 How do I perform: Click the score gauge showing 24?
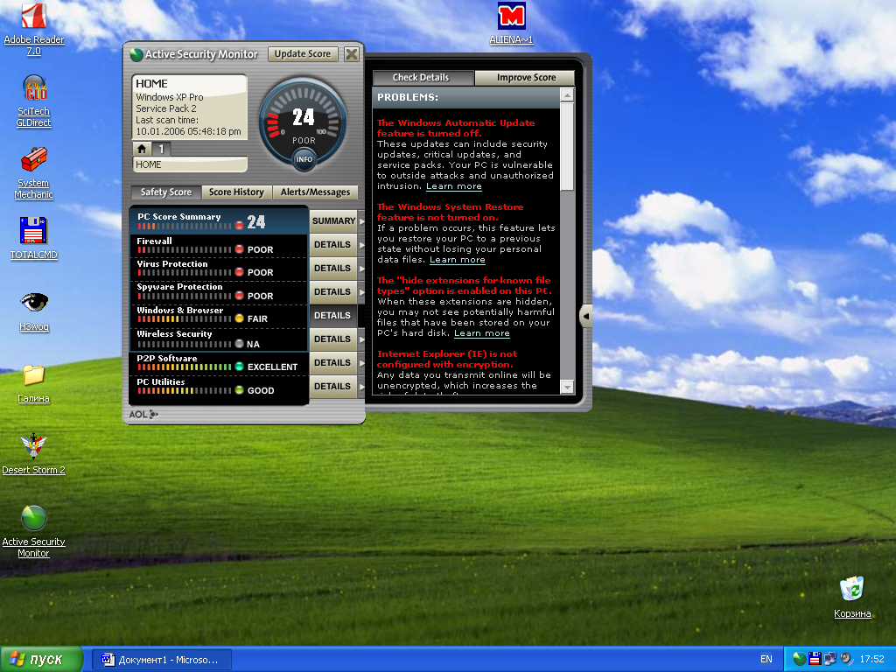(x=304, y=121)
